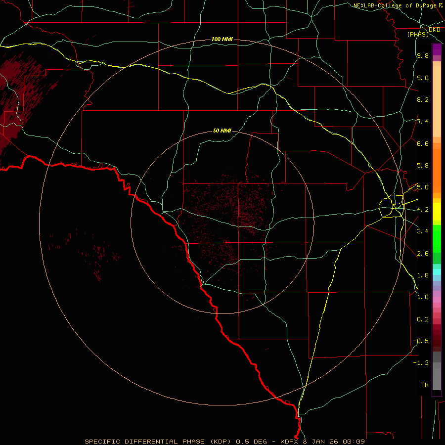Click the 3.4 value on the color scale
This screenshot has height=445, width=445.
(423, 231)
